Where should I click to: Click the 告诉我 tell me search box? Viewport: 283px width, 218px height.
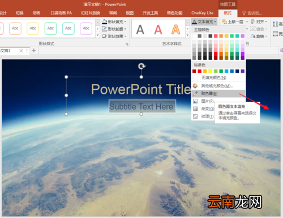[252, 13]
